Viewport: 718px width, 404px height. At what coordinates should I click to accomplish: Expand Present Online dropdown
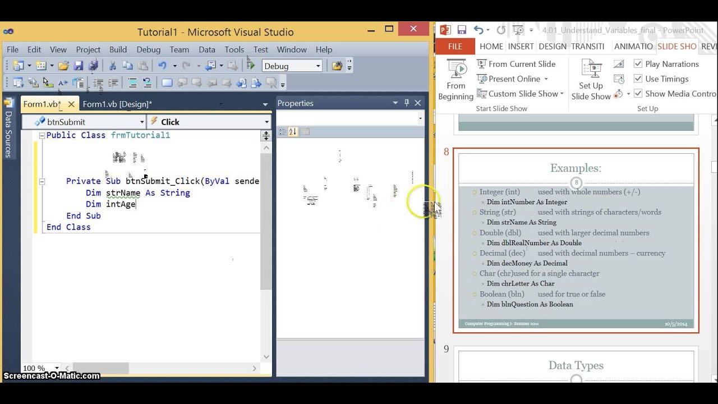pyautogui.click(x=546, y=79)
